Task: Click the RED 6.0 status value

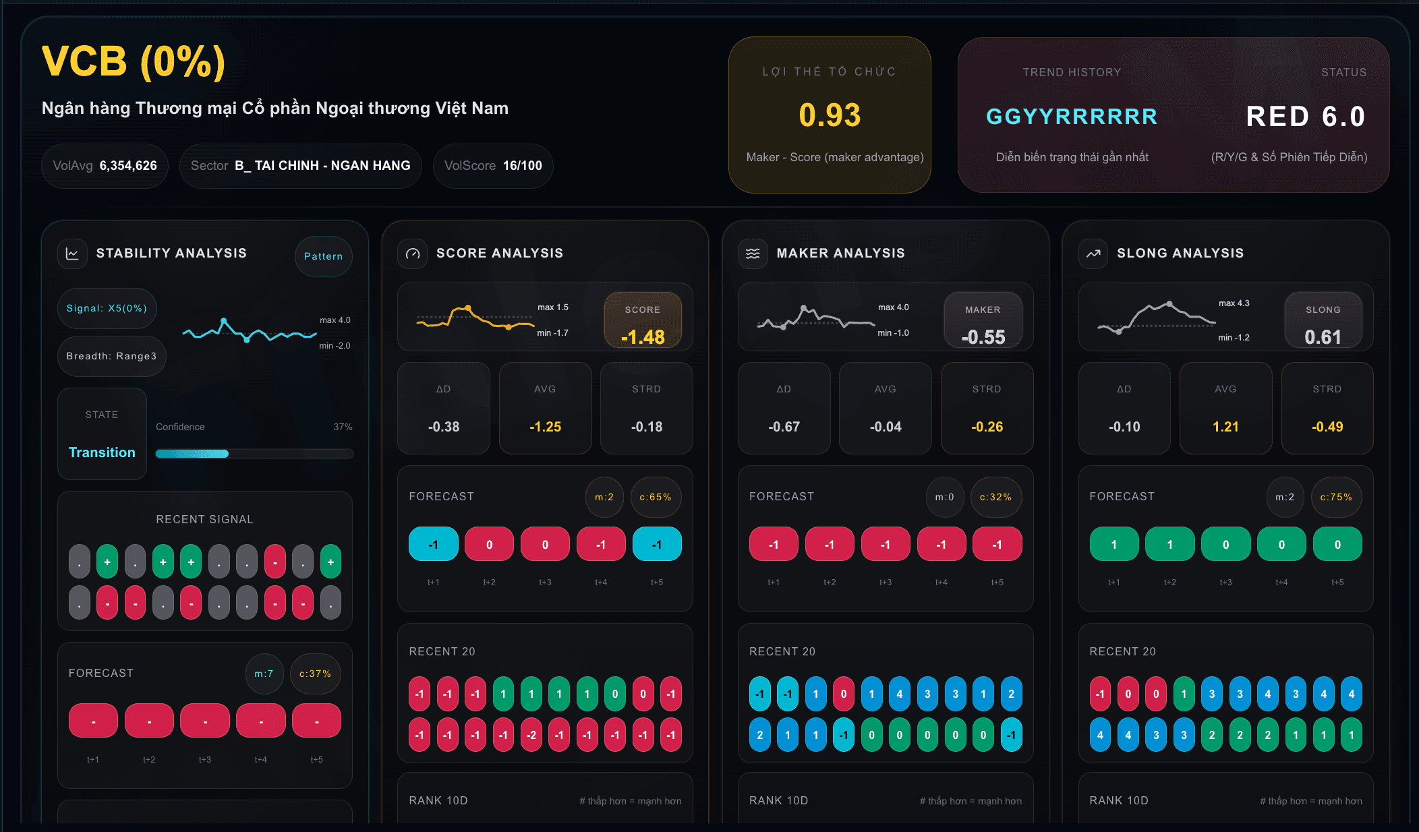Action: click(x=1306, y=117)
